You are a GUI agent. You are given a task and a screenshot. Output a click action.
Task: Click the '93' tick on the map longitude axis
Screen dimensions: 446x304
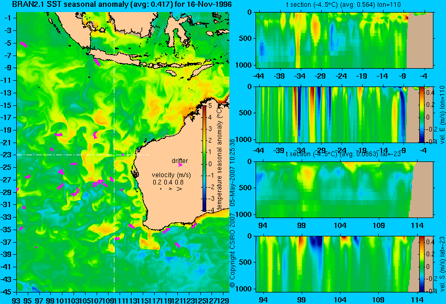[16, 300]
